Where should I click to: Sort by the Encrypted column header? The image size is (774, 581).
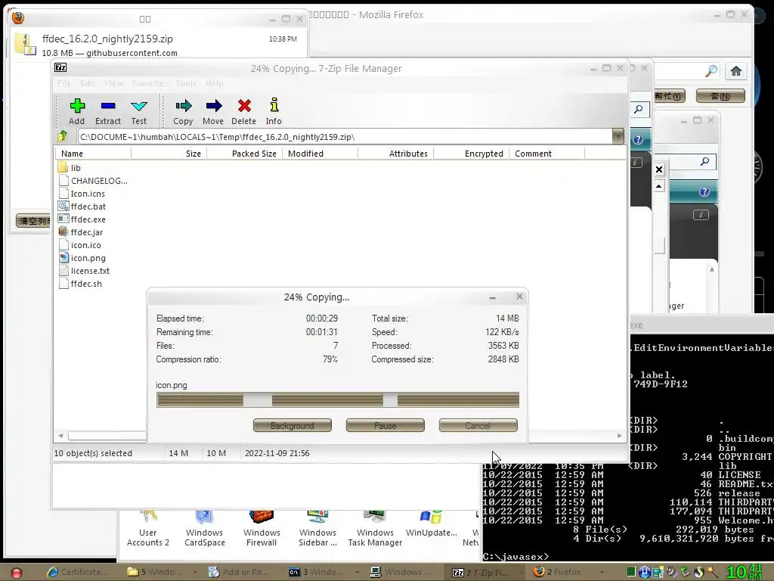tap(472, 154)
